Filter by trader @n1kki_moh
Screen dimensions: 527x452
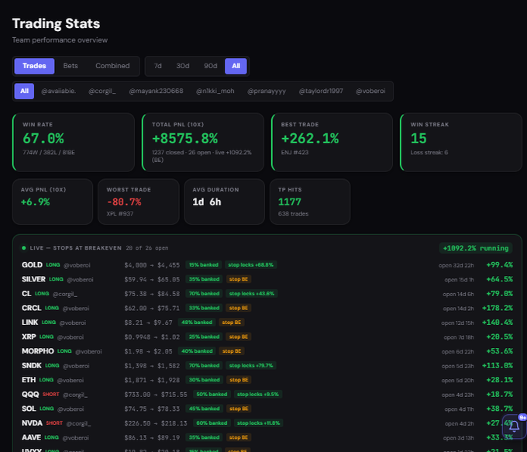(x=215, y=91)
